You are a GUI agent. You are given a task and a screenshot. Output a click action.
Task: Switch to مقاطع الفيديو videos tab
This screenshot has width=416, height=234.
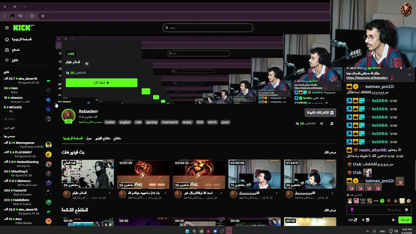tap(102, 138)
